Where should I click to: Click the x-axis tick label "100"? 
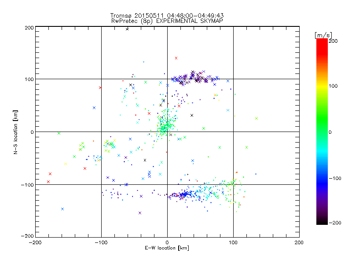[x=233, y=242]
